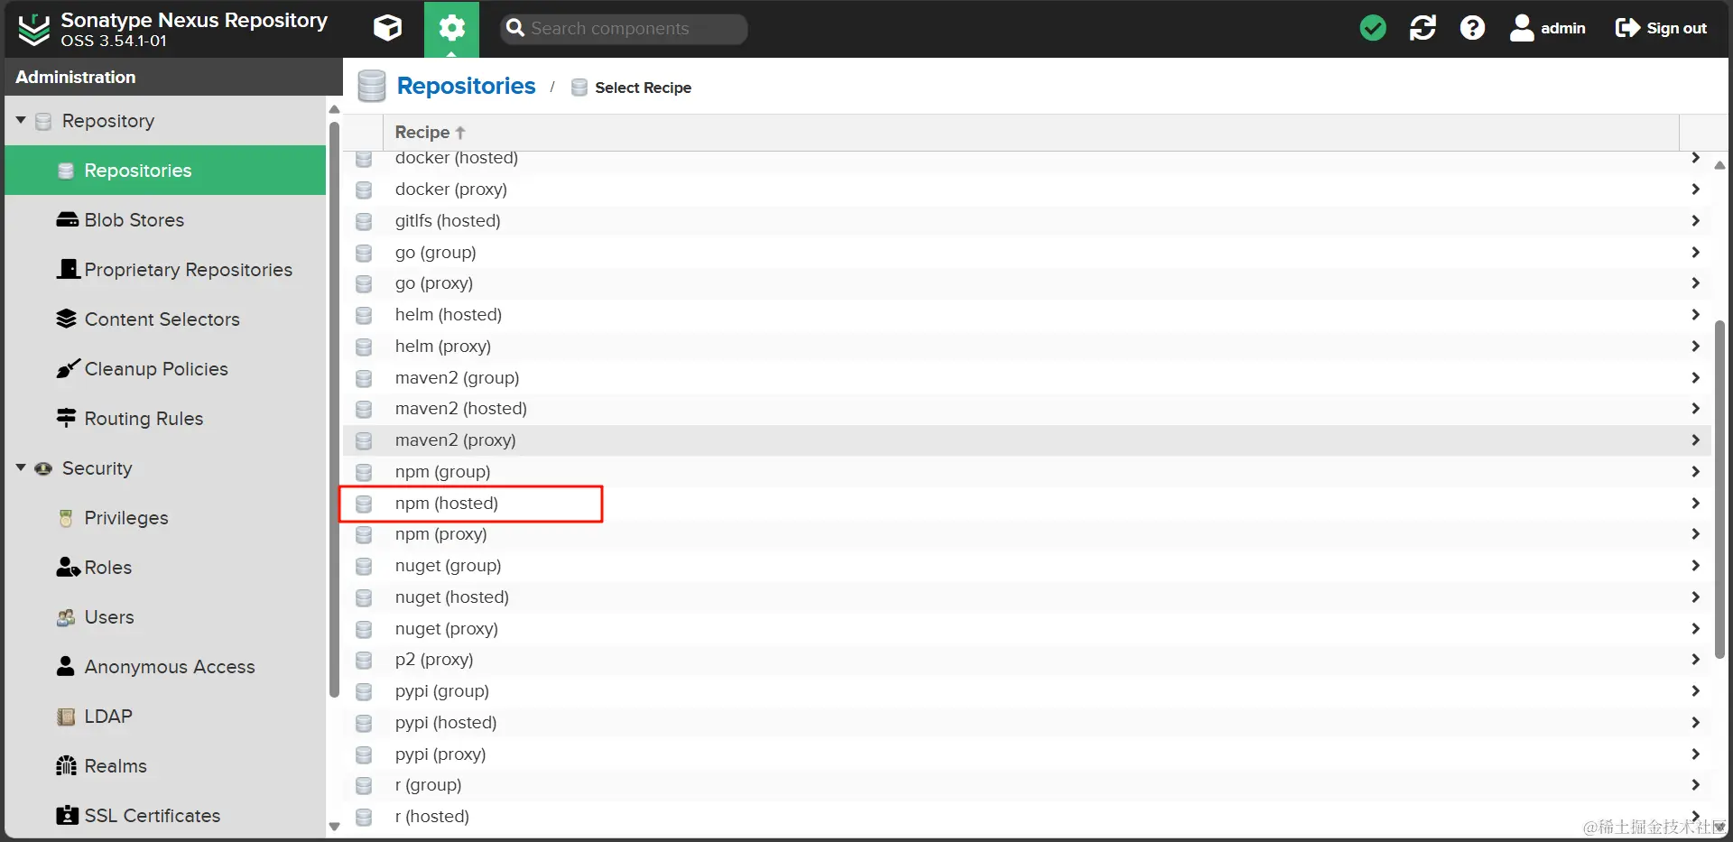The width and height of the screenshot is (1733, 842).
Task: Click the Routing Rules signpost icon
Action: [66, 418]
